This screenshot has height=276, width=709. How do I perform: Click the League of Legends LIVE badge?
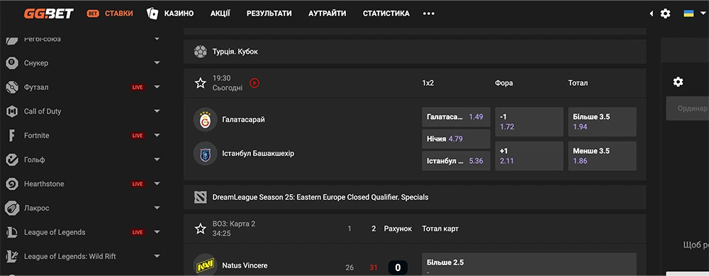(x=138, y=233)
